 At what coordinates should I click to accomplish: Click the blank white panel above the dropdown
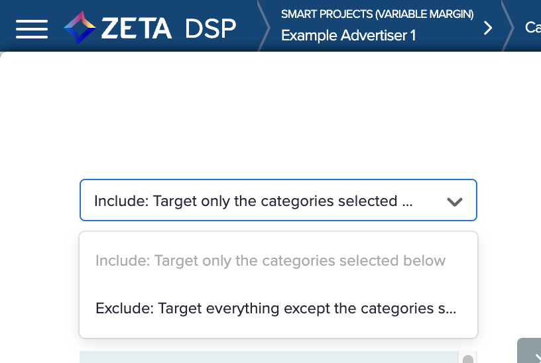[x=265, y=113]
